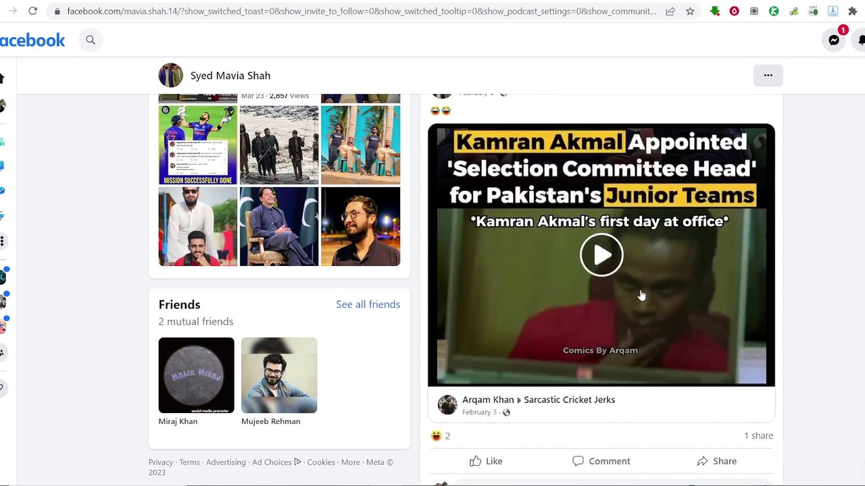The image size is (865, 486).
Task: Open the Facebook search icon
Action: (x=91, y=40)
